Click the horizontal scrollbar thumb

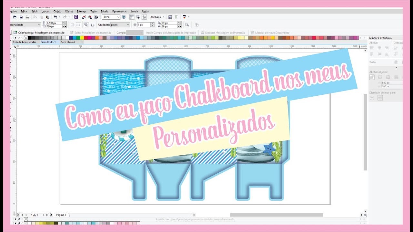[277, 215]
